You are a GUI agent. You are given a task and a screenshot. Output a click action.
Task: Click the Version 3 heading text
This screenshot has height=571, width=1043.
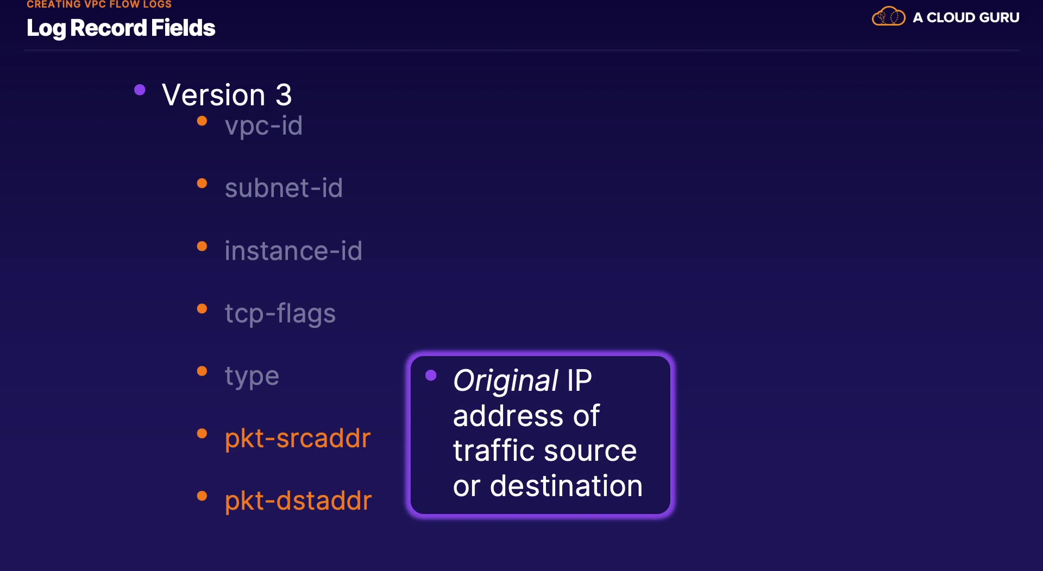pos(227,95)
